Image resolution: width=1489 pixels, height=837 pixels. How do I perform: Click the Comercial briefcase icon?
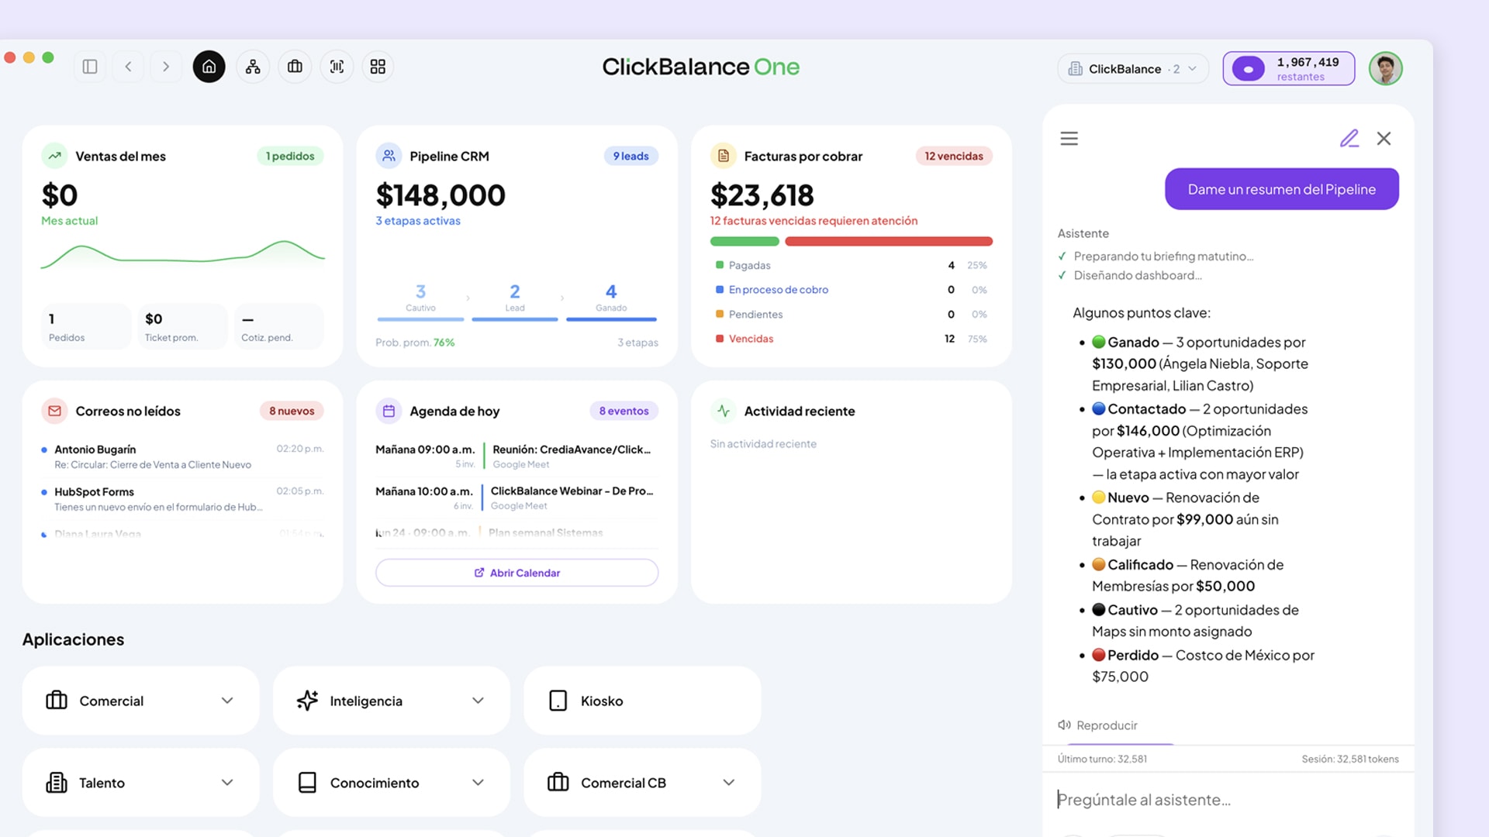point(57,701)
